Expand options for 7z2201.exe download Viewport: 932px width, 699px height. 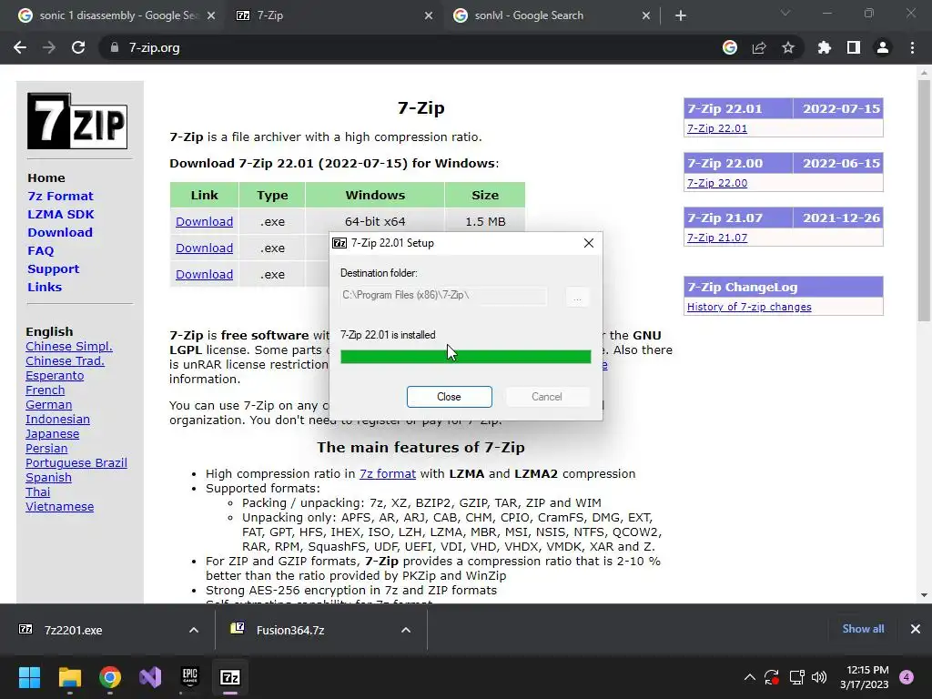(194, 630)
